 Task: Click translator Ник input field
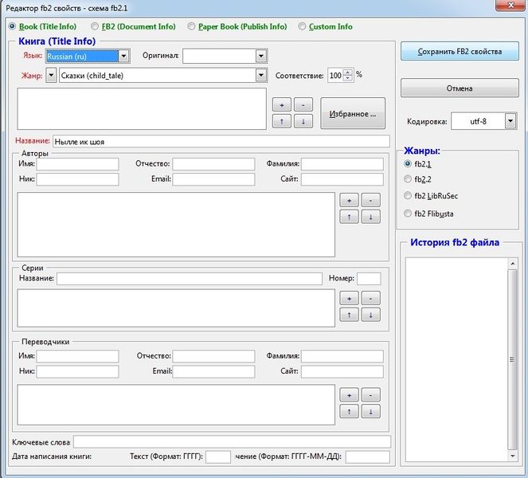pyautogui.click(x=77, y=371)
